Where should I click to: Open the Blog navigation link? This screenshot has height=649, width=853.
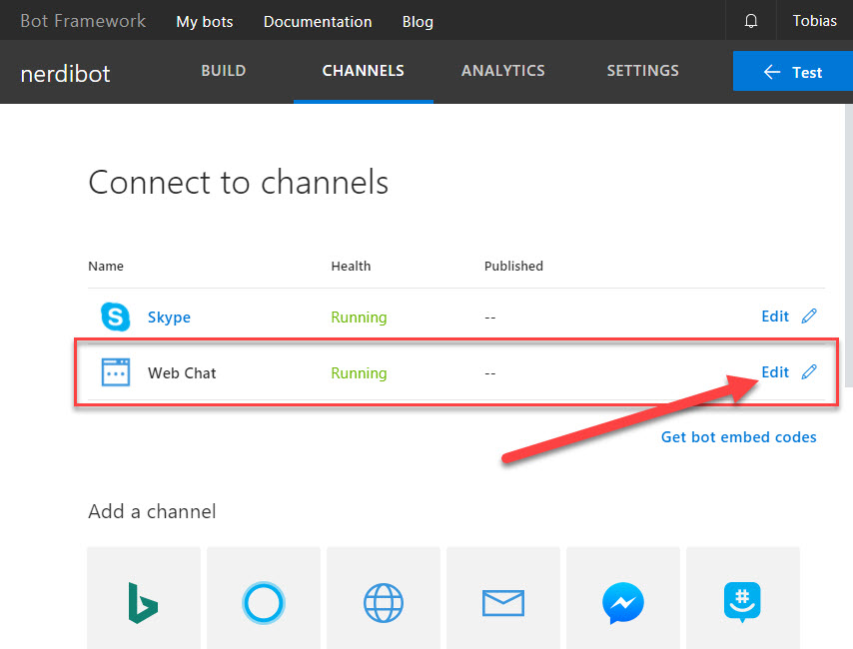coord(418,22)
